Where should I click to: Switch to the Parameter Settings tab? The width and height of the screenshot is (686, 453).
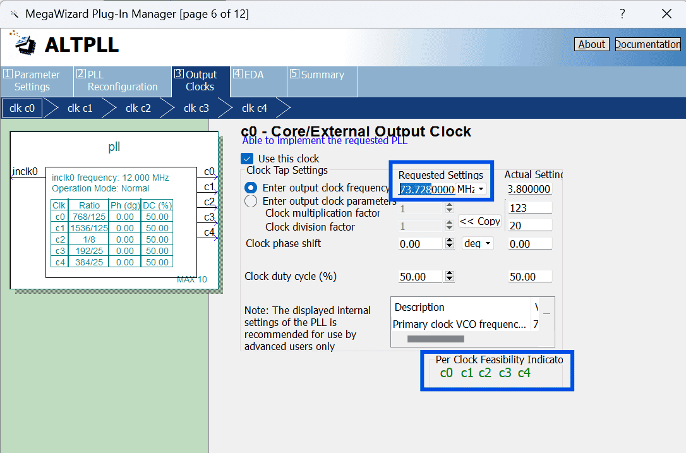pyautogui.click(x=37, y=81)
